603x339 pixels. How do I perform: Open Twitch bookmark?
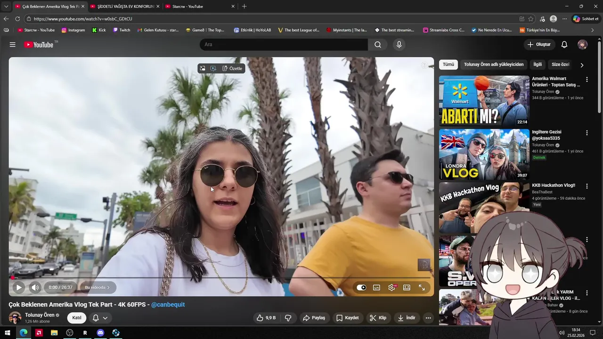pos(122,30)
